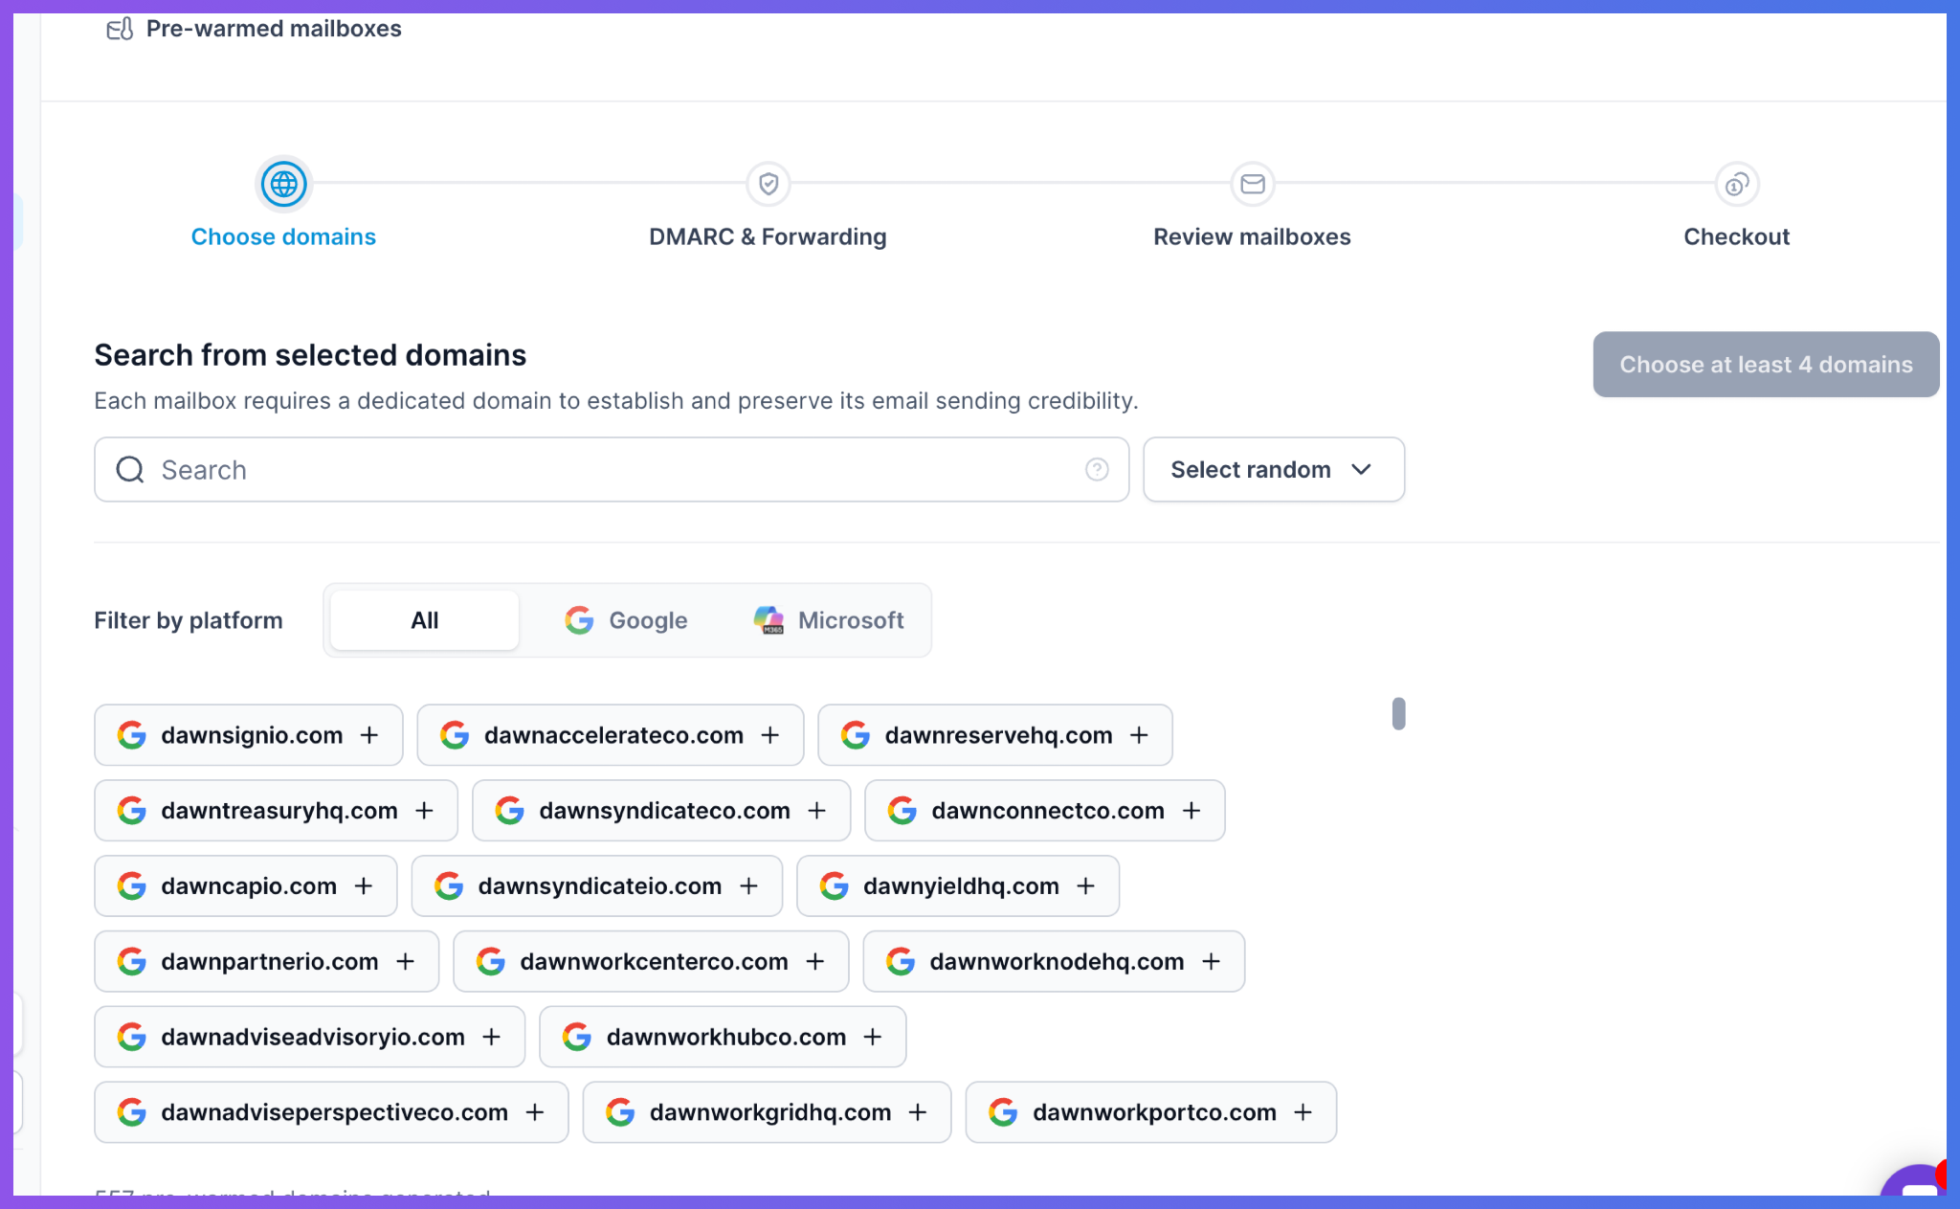Image resolution: width=1960 pixels, height=1209 pixels.
Task: Click the Choose domains globe step icon
Action: click(x=283, y=184)
